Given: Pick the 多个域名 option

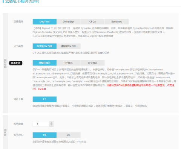Looking at the screenshot, I should [x=92, y=63].
